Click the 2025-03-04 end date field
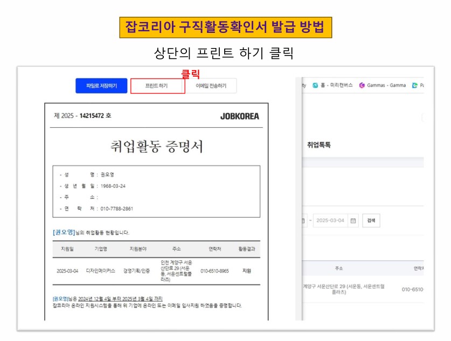The image size is (451, 341). (x=330, y=221)
